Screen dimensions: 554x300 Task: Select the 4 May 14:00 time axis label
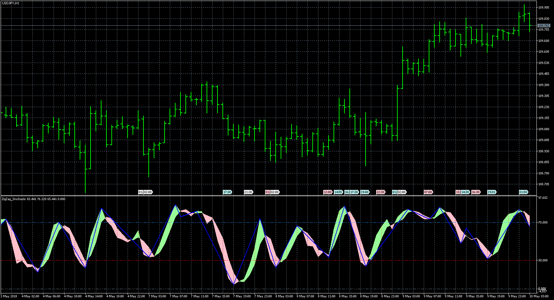pyautogui.click(x=94, y=296)
